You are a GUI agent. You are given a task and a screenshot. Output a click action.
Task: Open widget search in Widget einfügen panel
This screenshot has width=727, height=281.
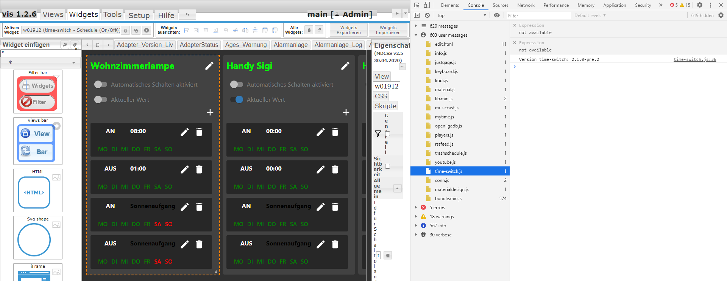coord(65,45)
